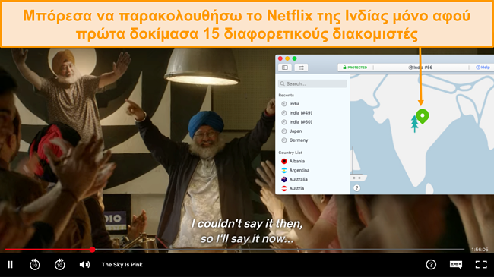
Task: Click the Country List section heading
Action: [290, 153]
